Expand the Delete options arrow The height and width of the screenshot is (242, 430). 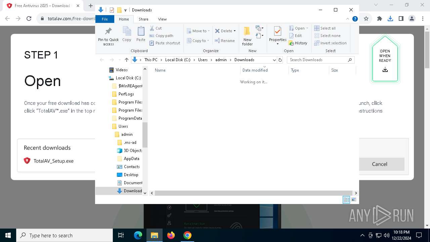coord(234,31)
